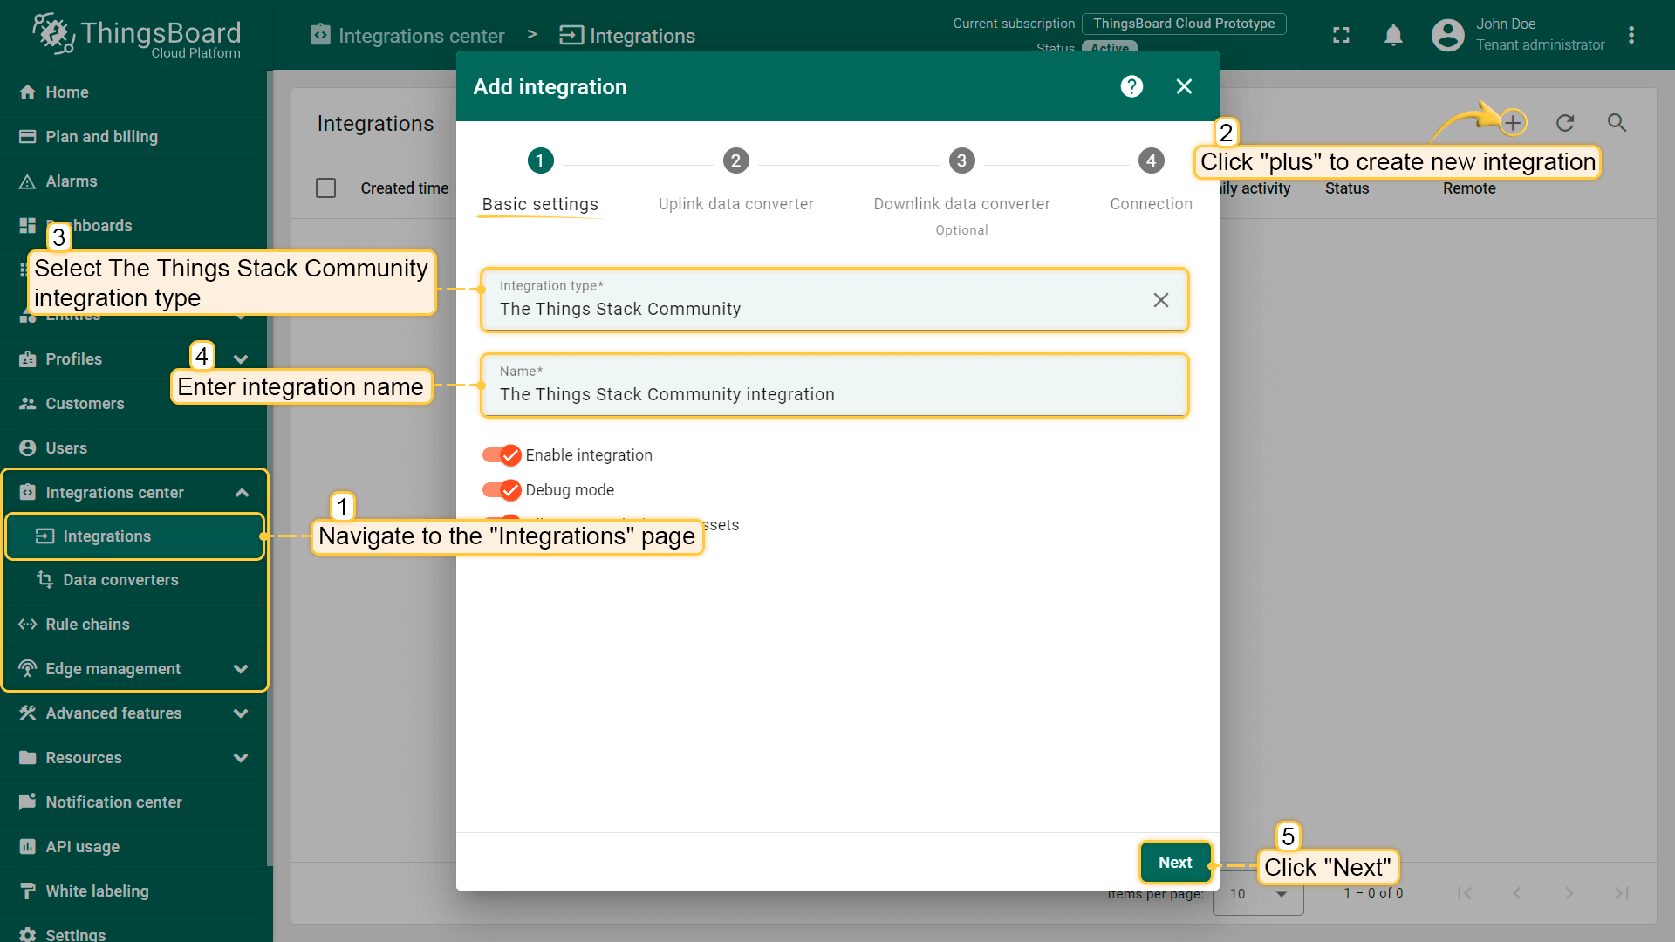
Task: Clear the Integration type field
Action: [1160, 300]
